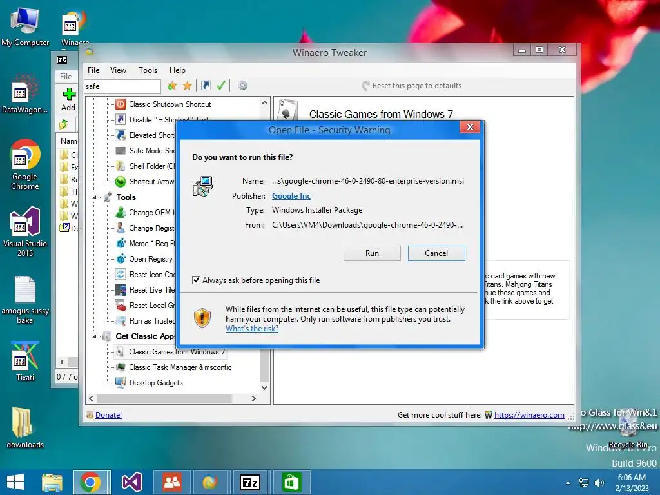The width and height of the screenshot is (660, 495).
Task: Click the Reset Local Group Policy item icon
Action: (x=121, y=306)
